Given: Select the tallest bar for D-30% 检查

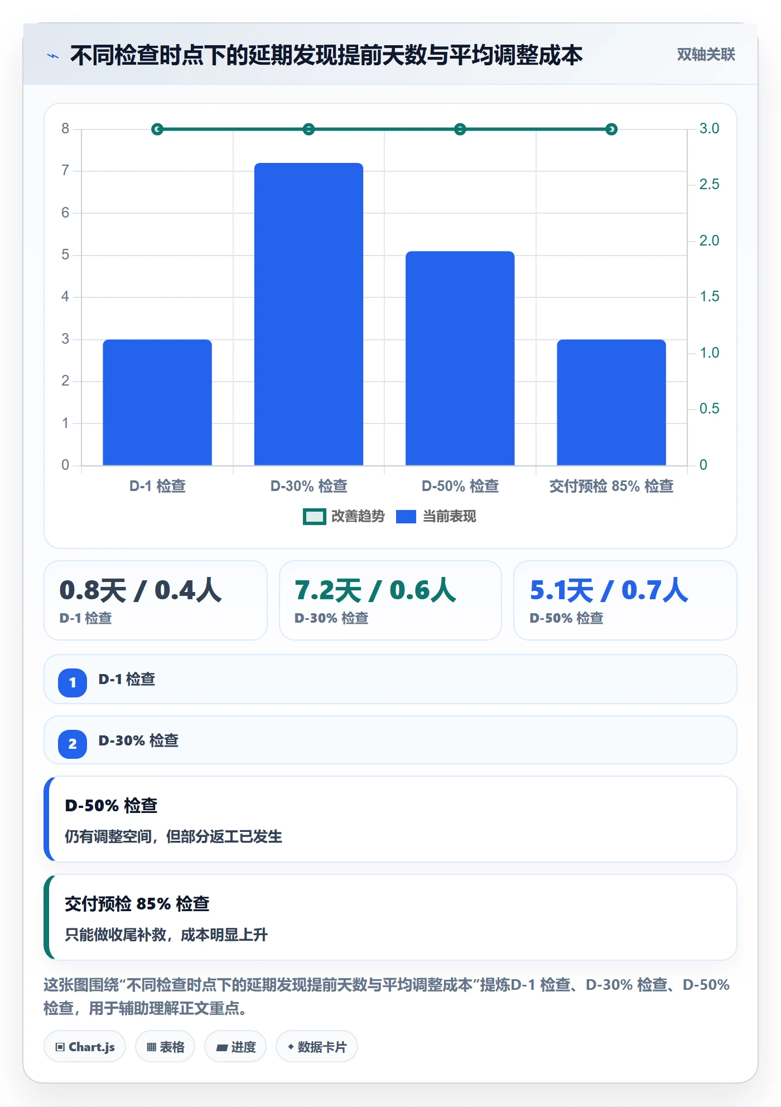Looking at the screenshot, I should [308, 314].
